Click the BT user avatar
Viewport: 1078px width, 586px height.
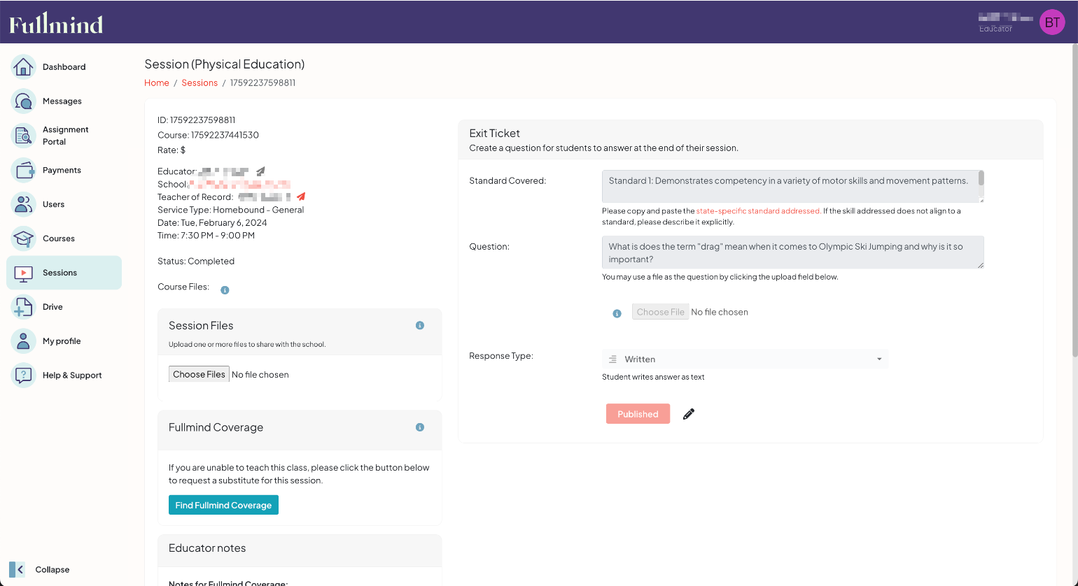[1051, 22]
